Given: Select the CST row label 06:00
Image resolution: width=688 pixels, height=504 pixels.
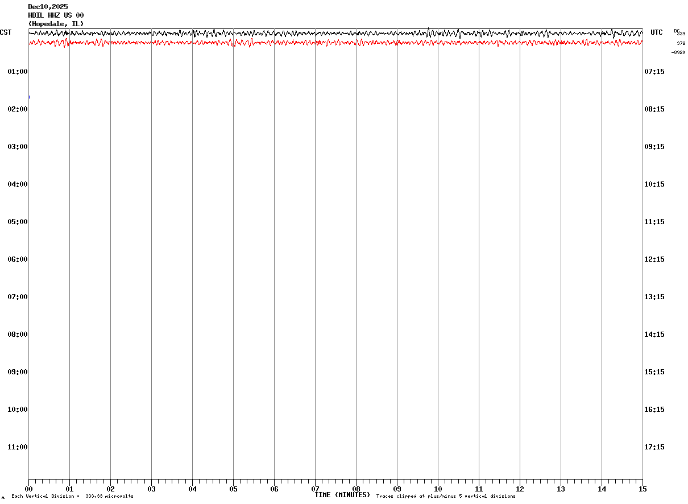Looking at the screenshot, I should 18,259.
